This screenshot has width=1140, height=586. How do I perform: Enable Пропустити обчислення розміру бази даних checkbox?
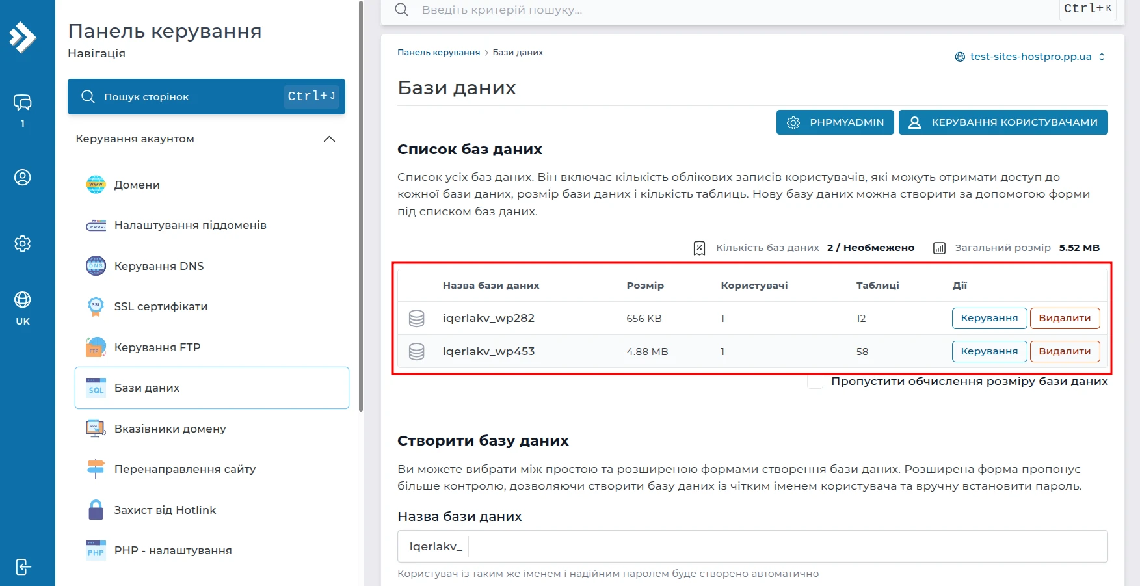(815, 381)
